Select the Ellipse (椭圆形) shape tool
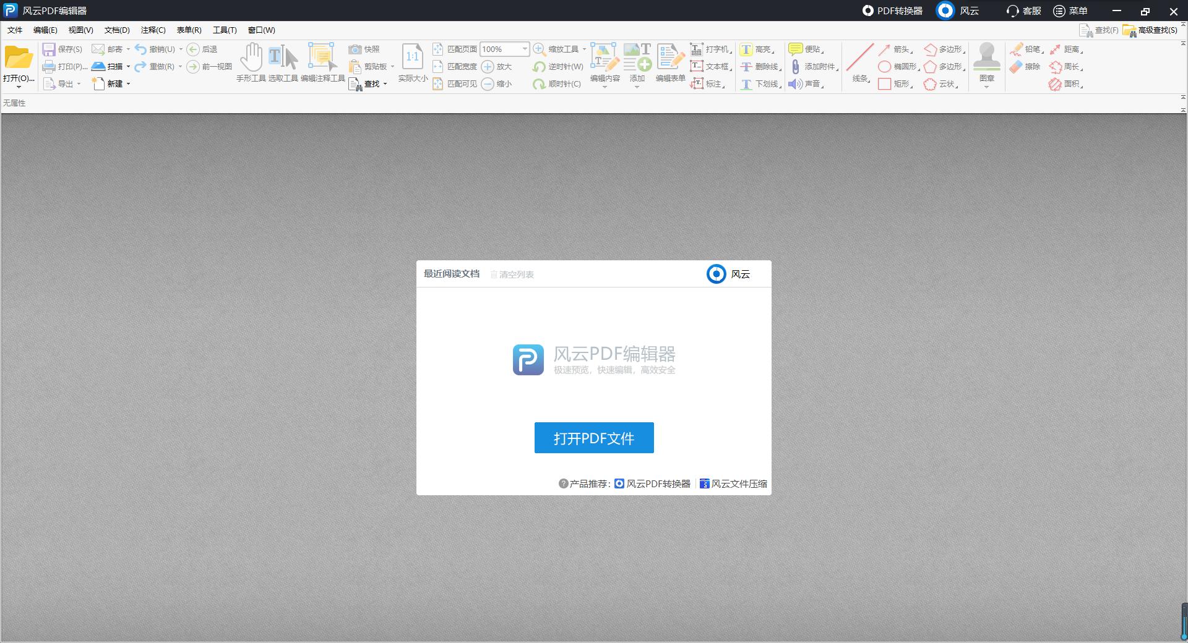 [x=898, y=67]
